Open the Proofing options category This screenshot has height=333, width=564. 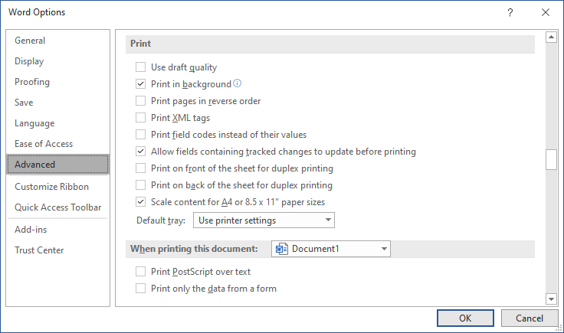32,82
